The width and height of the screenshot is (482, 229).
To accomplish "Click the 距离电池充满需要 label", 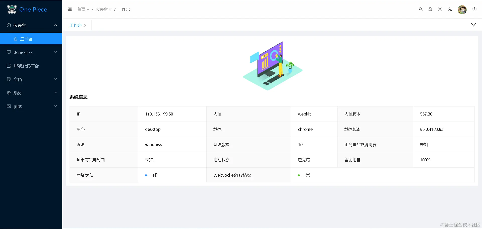I will 360,145.
